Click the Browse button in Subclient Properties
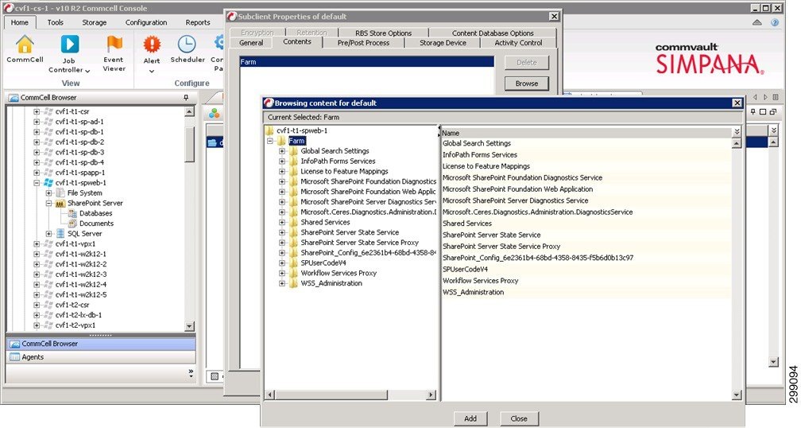The height and width of the screenshot is (428, 801). tap(527, 84)
